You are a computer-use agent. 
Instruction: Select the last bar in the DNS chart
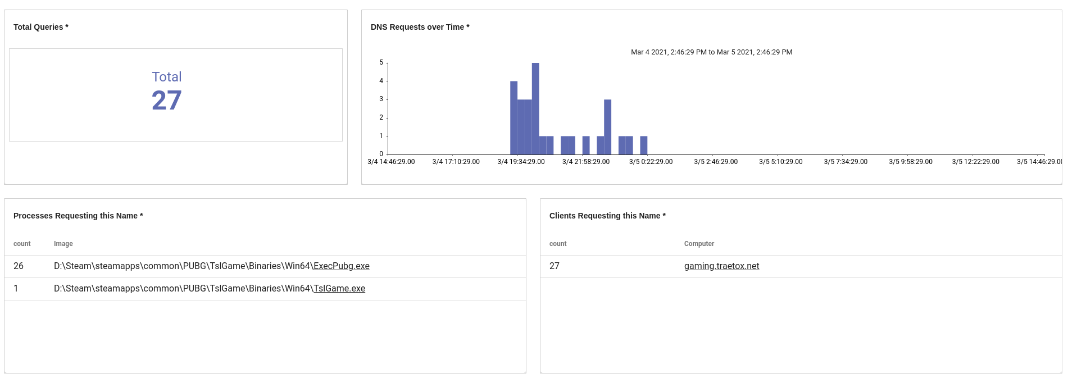(x=644, y=145)
